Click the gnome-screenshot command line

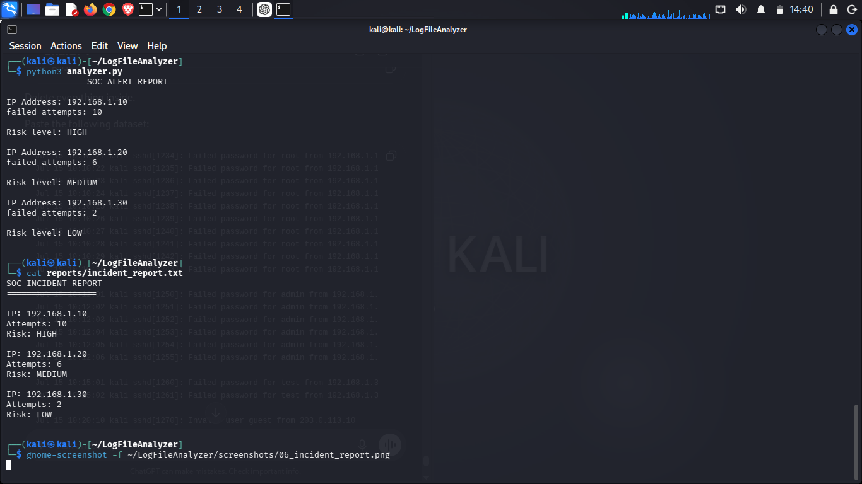coord(208,454)
